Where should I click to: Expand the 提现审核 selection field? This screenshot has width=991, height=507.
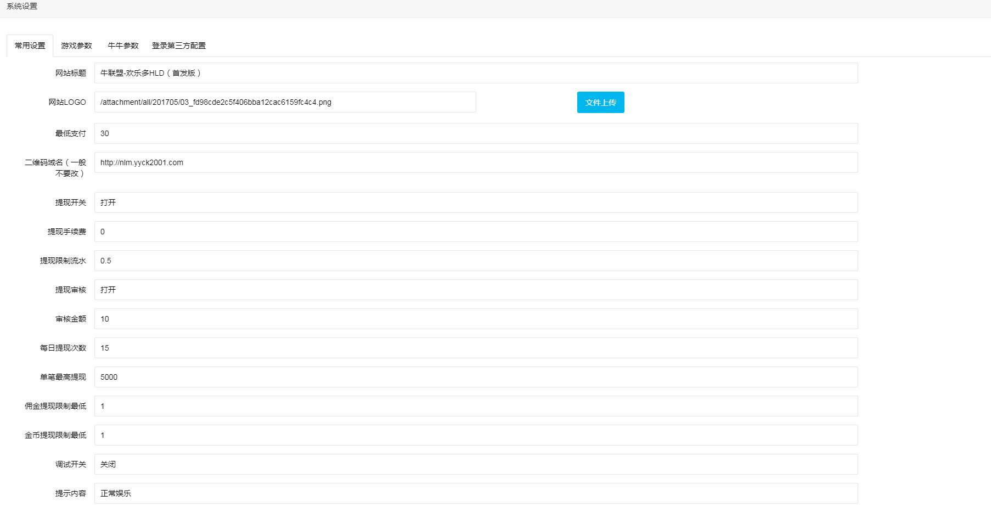(x=476, y=290)
